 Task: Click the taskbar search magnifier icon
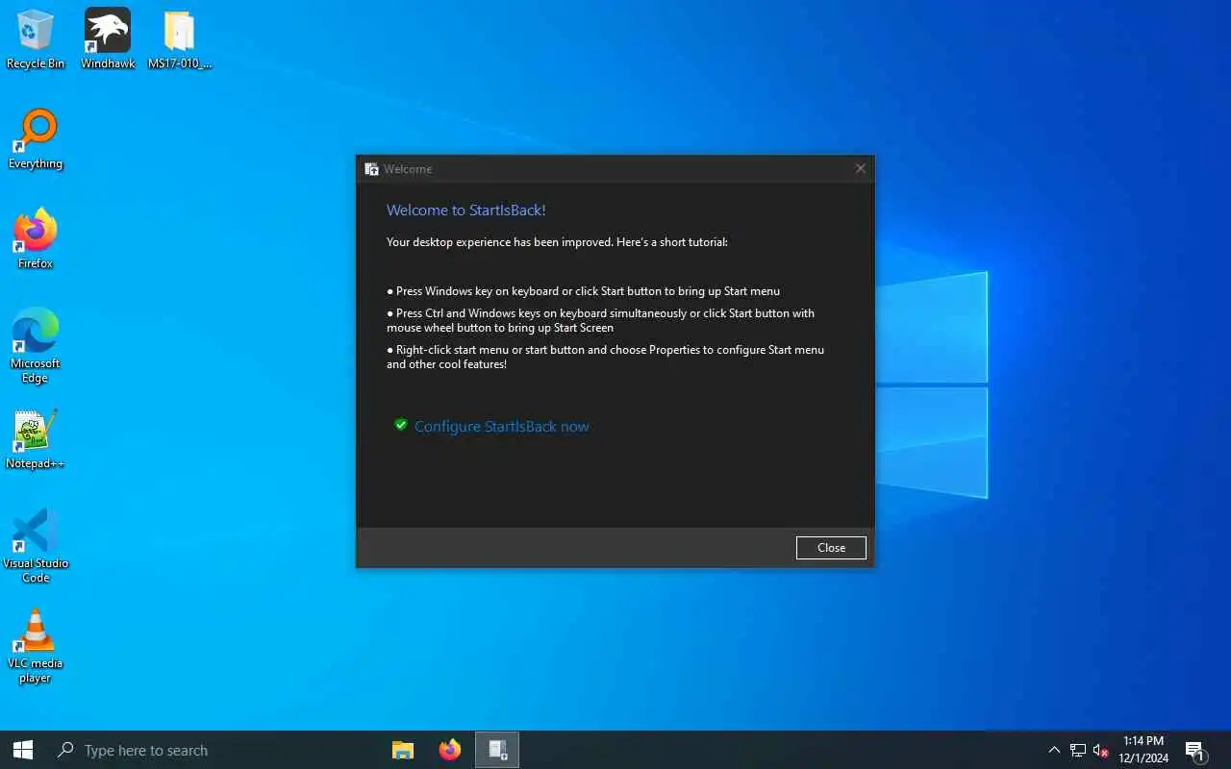coord(65,750)
